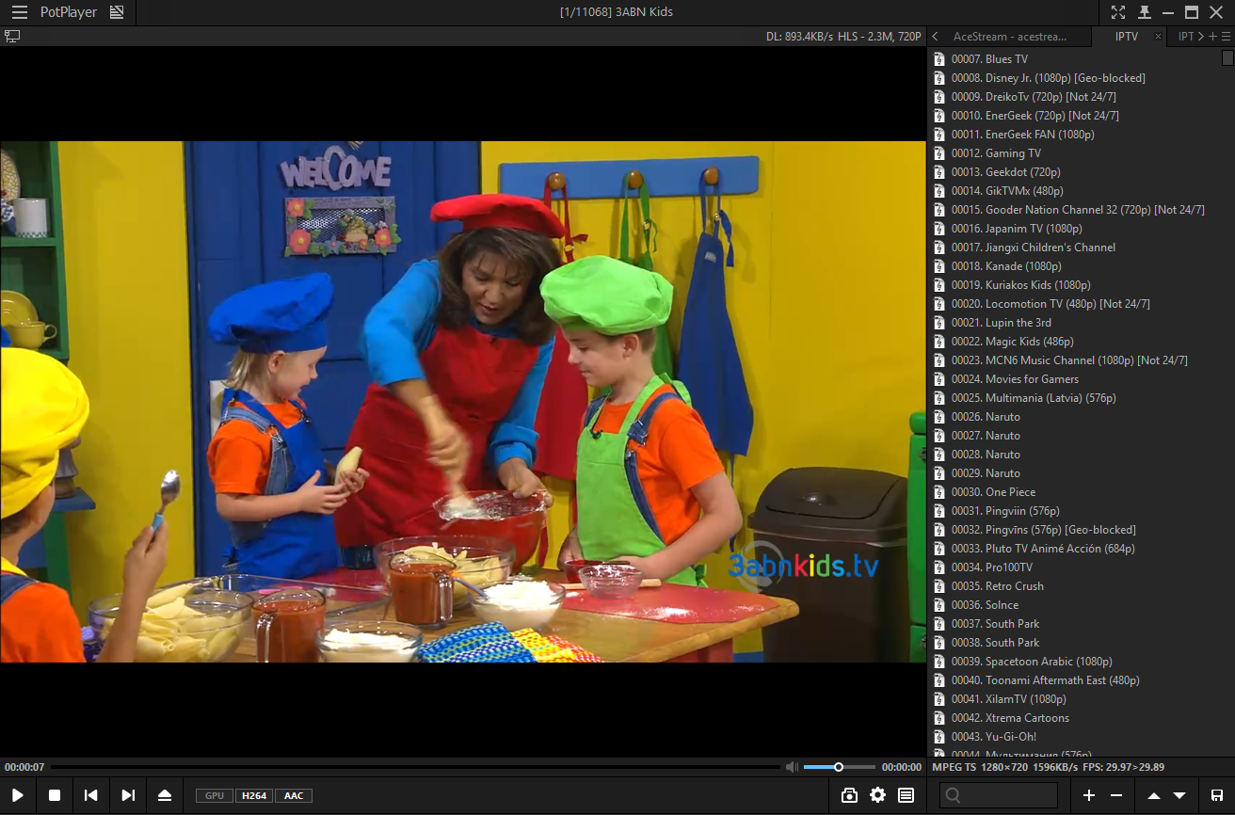Switch to the AceStream playlist tab
The height and width of the screenshot is (815, 1235).
(1010, 37)
